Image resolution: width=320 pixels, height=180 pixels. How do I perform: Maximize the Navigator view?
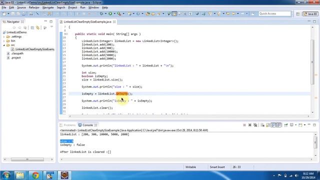51,21
